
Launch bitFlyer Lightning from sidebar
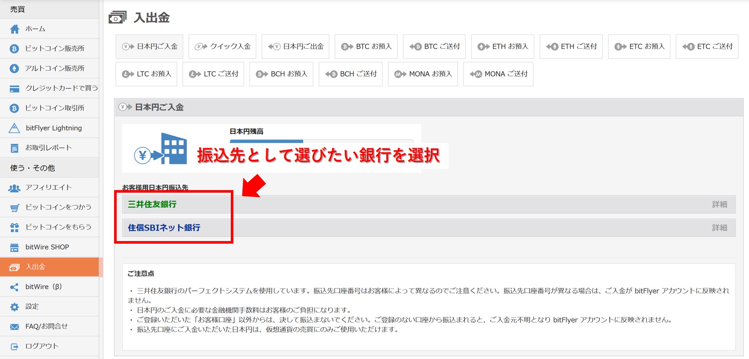tap(49, 128)
